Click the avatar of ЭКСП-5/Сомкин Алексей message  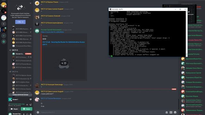(x=37, y=17)
